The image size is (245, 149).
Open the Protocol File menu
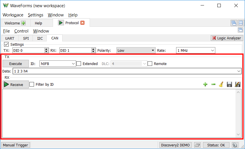point(6,31)
